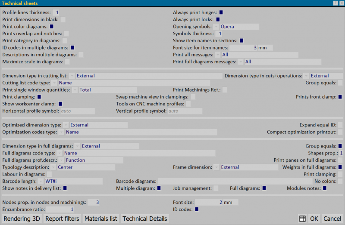Open Print all messages dropdown
This screenshot has width=345, height=225.
pyautogui.click(x=218, y=55)
